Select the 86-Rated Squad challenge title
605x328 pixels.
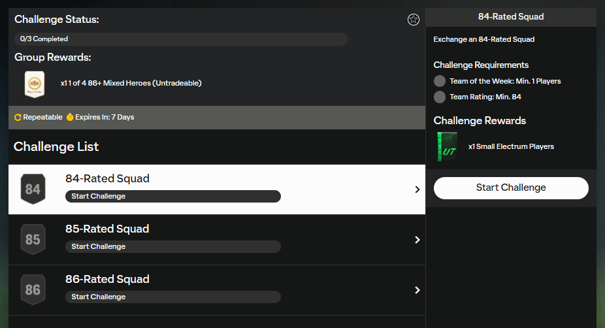click(107, 279)
